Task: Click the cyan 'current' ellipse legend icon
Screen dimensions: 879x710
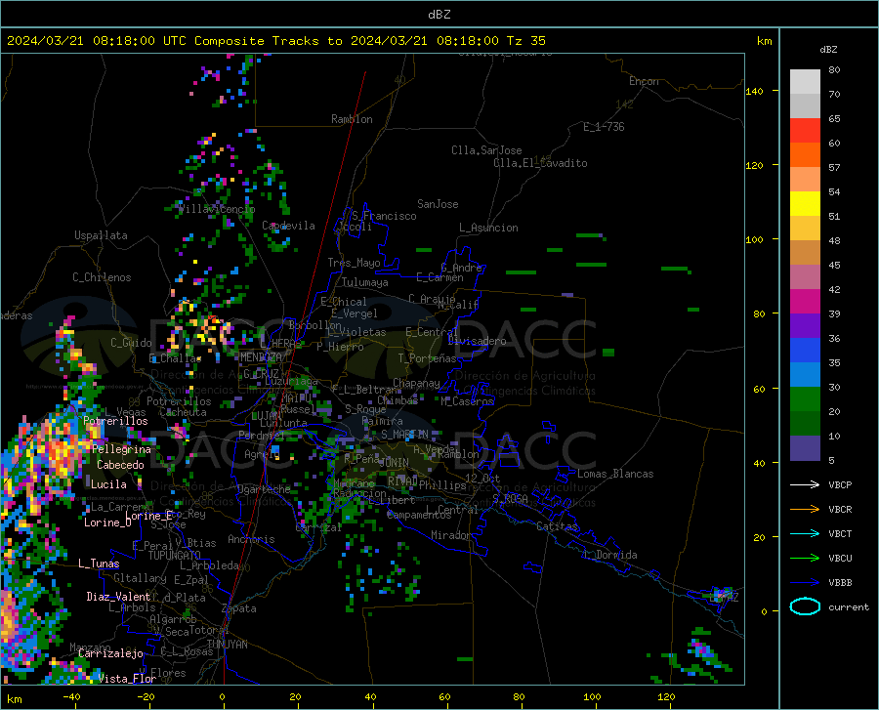Action: [x=805, y=606]
